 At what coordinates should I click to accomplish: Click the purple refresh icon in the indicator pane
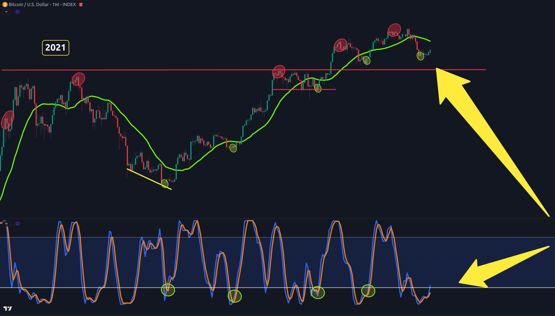(x=18, y=224)
